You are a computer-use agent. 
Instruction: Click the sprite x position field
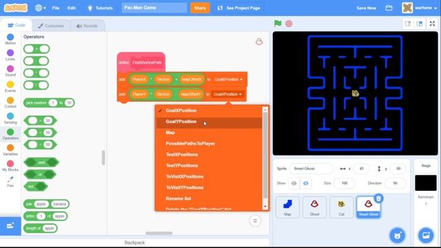coord(361,168)
